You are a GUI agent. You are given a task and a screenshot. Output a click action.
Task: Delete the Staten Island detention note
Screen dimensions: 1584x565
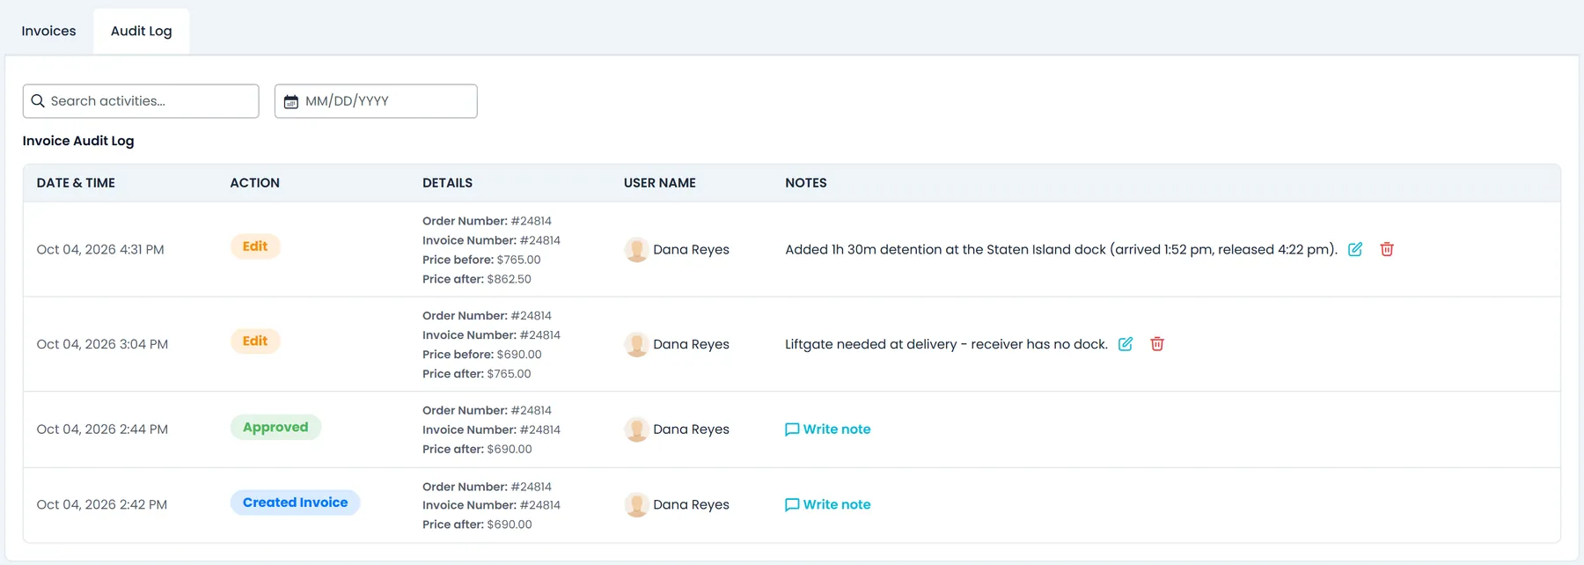(x=1387, y=249)
